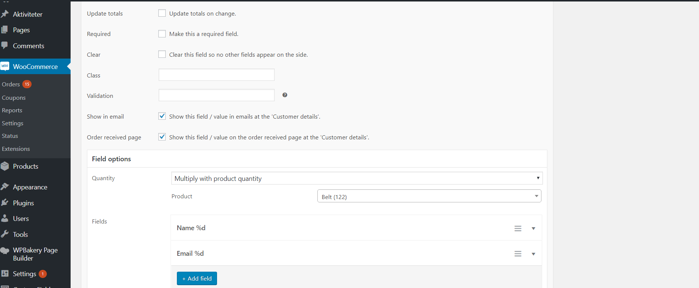Click the WooCommerce icon in the sidebar

point(5,66)
